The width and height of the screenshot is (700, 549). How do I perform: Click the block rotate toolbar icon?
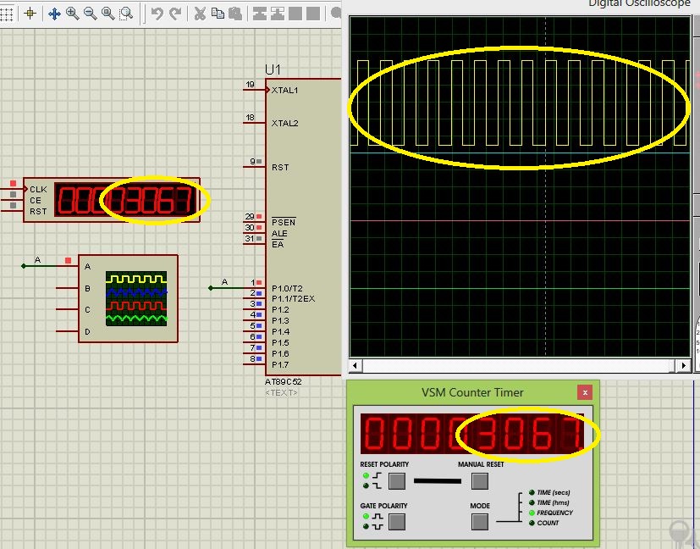[295, 14]
